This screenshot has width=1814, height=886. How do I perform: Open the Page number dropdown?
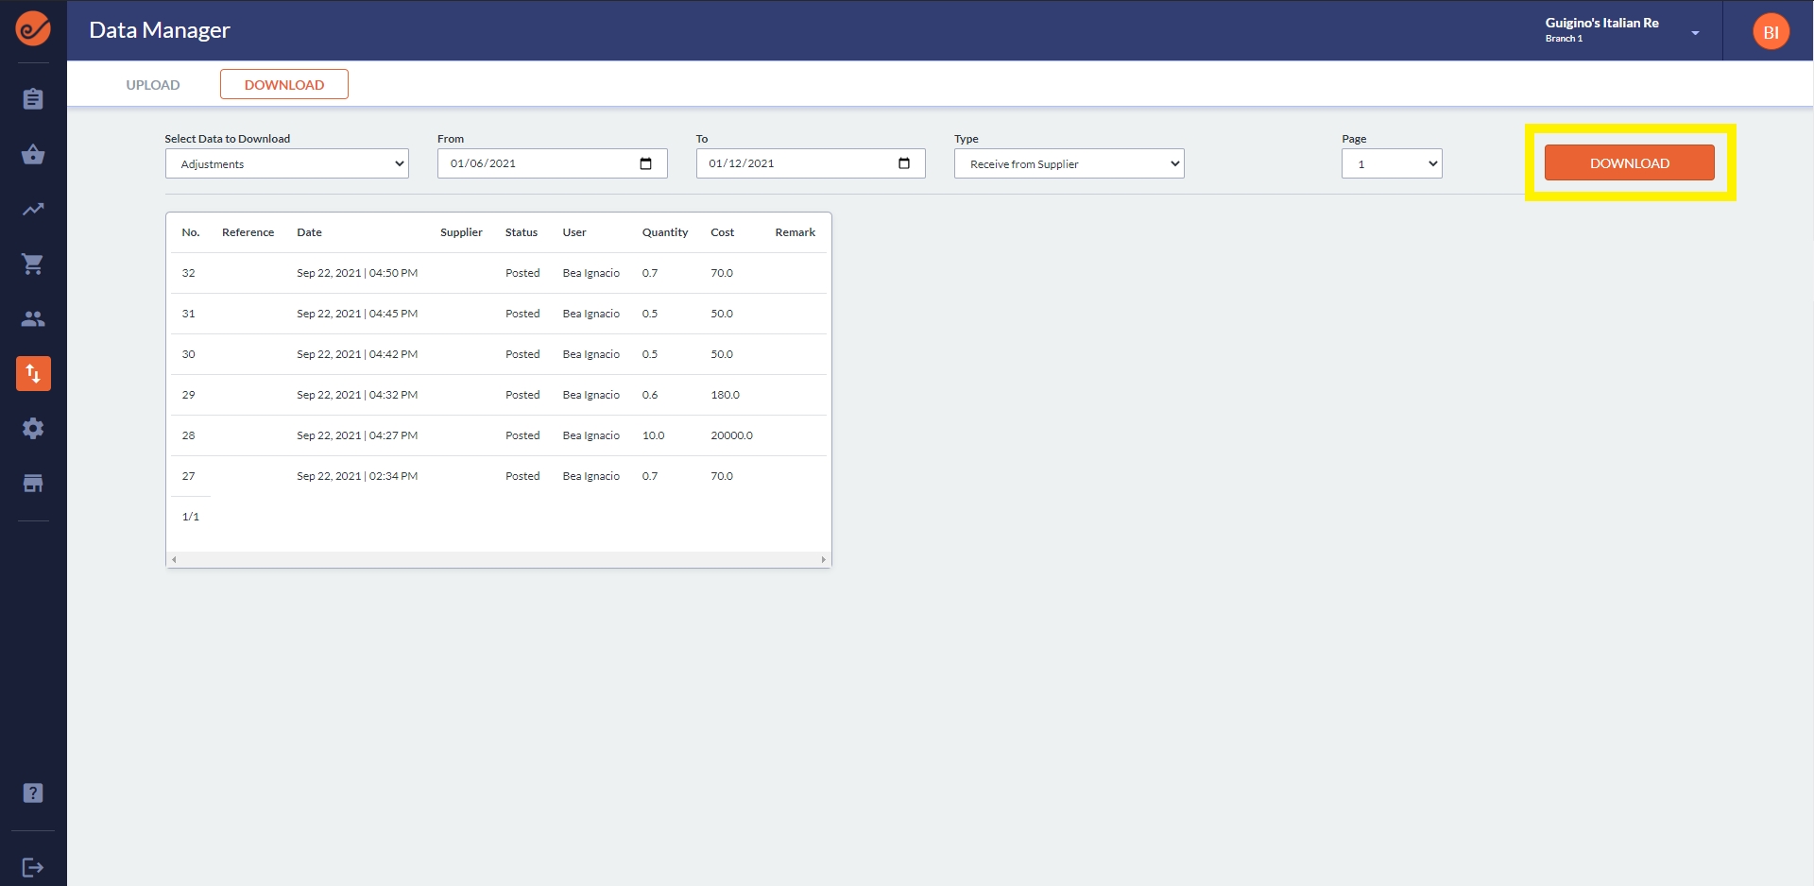pos(1392,163)
